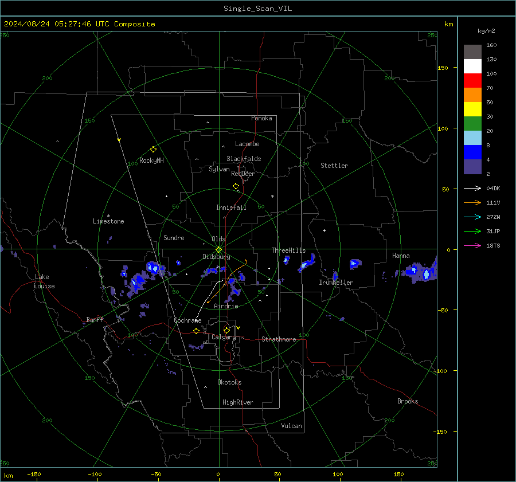This screenshot has height=482, width=516.
Task: Click the green 31JP track arrow
Action: point(472,232)
